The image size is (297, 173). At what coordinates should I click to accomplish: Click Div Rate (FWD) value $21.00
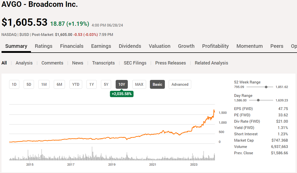click(x=282, y=121)
